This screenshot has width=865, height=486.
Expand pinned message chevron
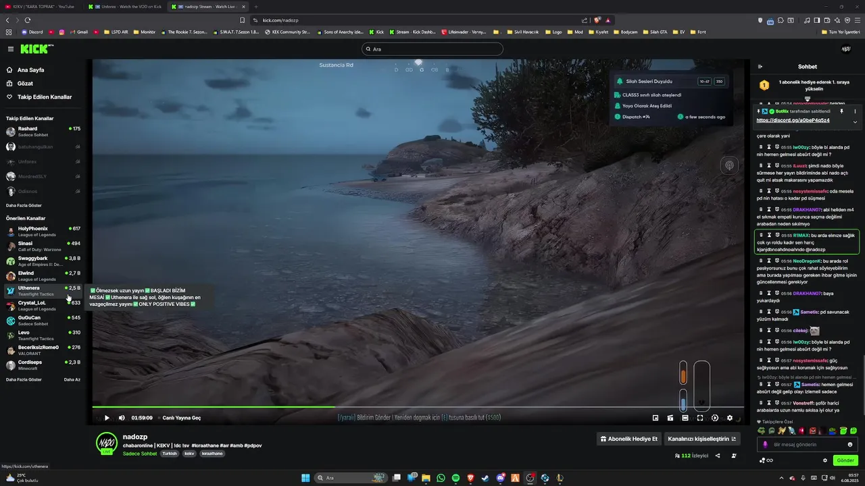click(x=855, y=122)
